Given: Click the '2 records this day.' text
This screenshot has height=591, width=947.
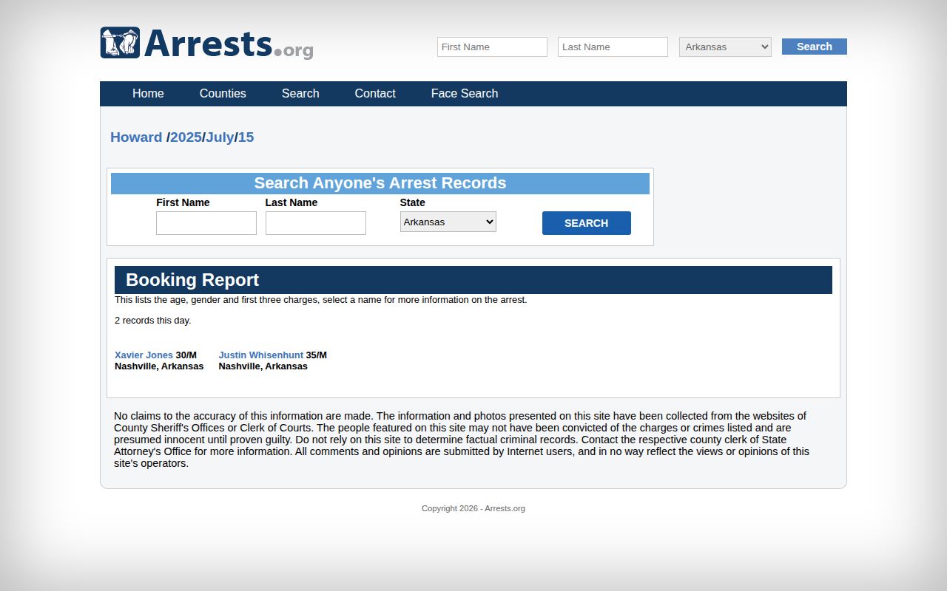Looking at the screenshot, I should pos(153,321).
